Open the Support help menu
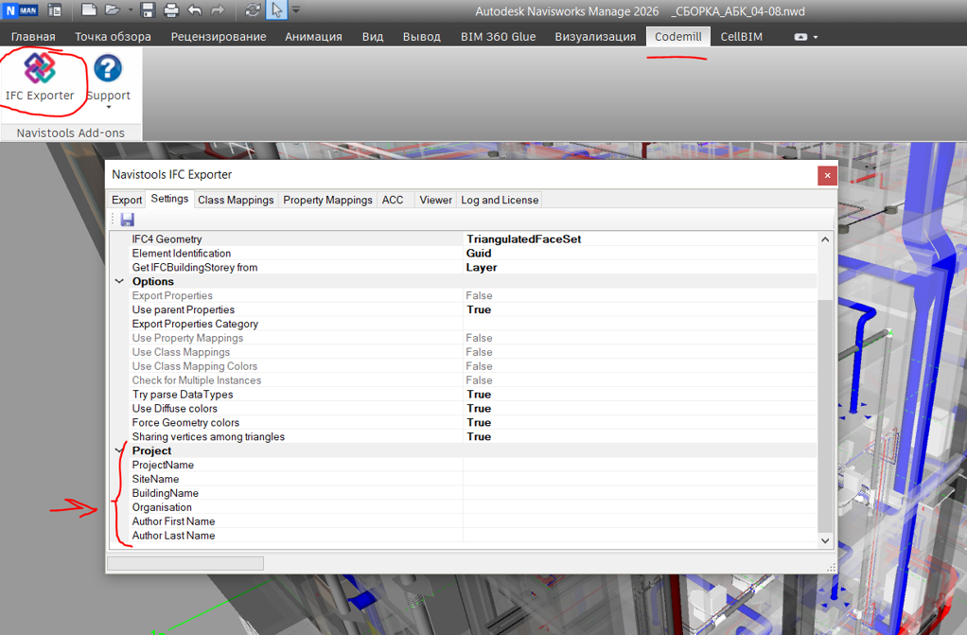This screenshot has height=635, width=967. [108, 80]
